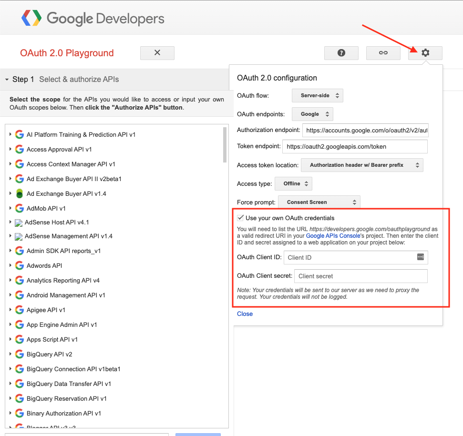Select Admin SDK API reports_v1 row

(63, 251)
